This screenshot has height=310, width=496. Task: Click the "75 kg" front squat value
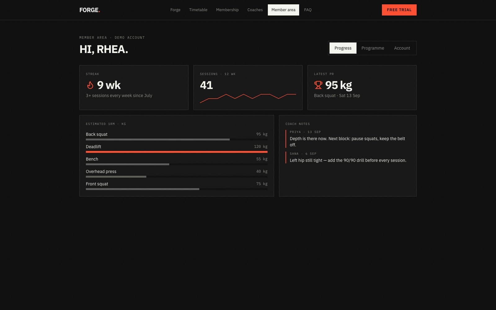click(262, 184)
